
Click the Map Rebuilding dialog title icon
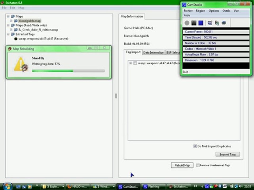[x=10, y=49]
